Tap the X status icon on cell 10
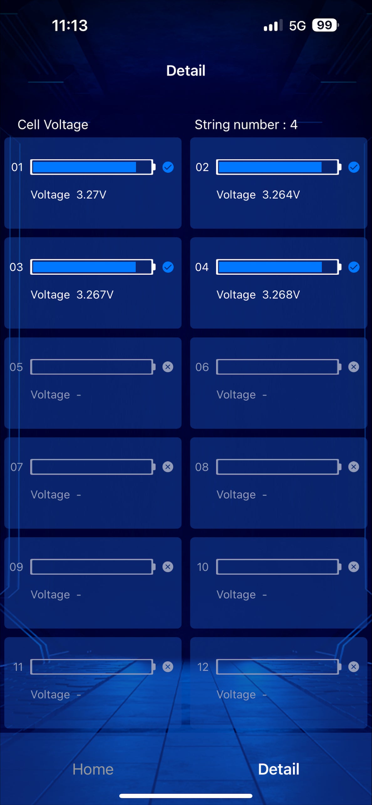Viewport: 372px width, 805px height. click(x=354, y=567)
